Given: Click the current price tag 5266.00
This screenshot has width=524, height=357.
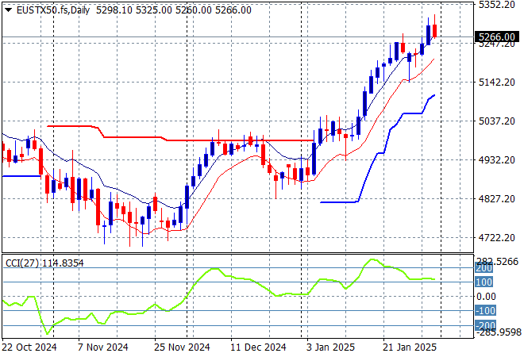Looking at the screenshot, I should [x=497, y=36].
